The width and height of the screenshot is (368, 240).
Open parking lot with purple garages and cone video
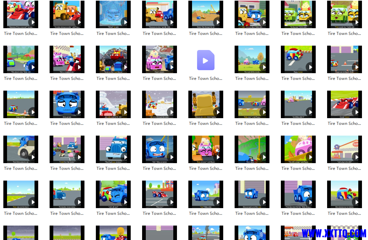344,59
